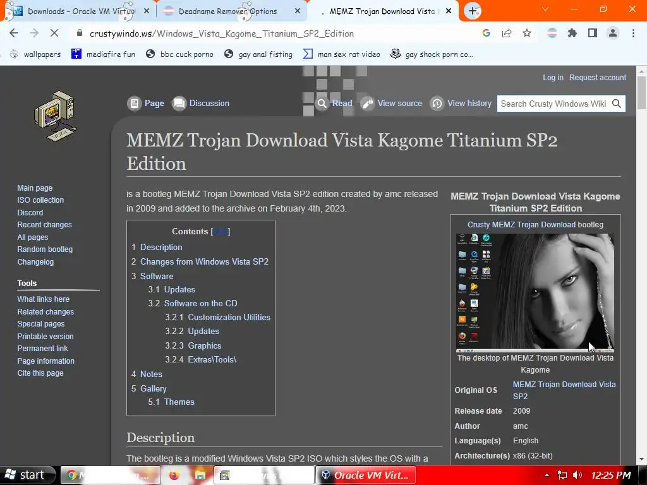The image size is (647, 485).
Task: Open Cite this page
Action: [x=40, y=373]
